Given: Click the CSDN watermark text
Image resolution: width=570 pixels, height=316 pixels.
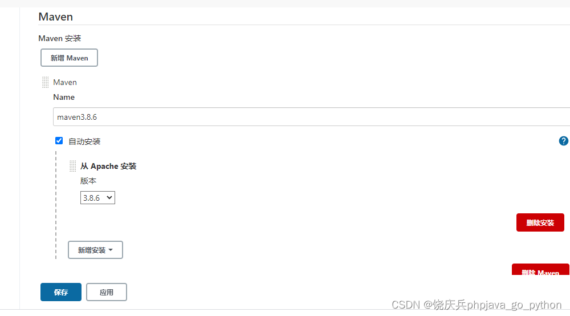Looking at the screenshot, I should click(477, 305).
